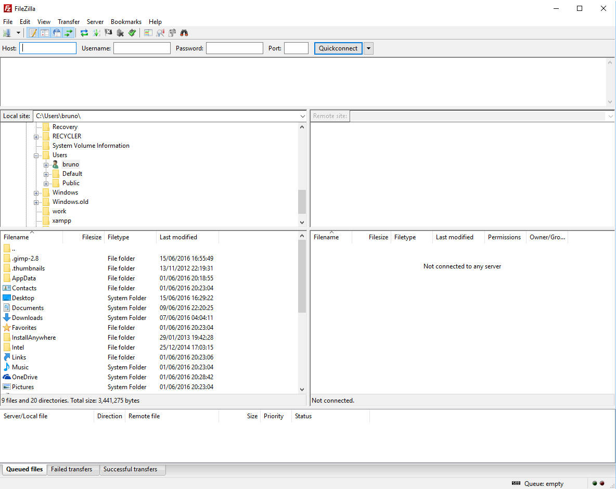Toggle the remote directory tree view

pos(57,33)
